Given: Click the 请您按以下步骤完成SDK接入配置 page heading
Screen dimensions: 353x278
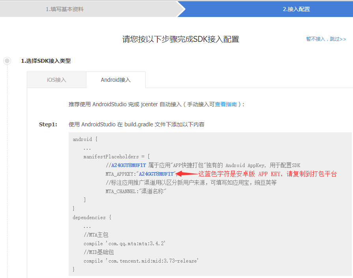Looking at the screenshot, I should tap(181, 39).
